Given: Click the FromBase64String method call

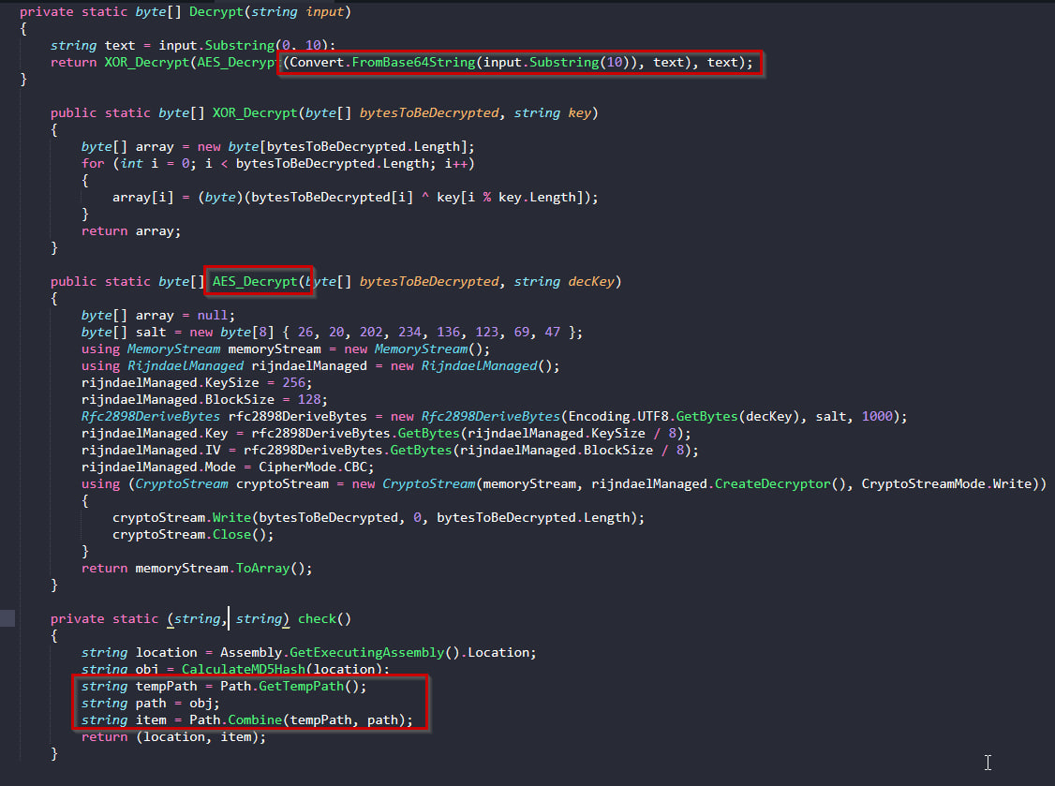Looking at the screenshot, I should (x=417, y=62).
